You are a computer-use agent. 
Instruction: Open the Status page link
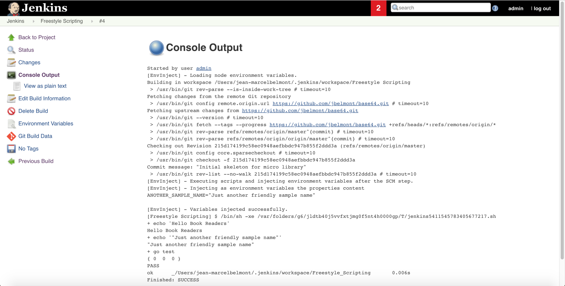point(26,50)
